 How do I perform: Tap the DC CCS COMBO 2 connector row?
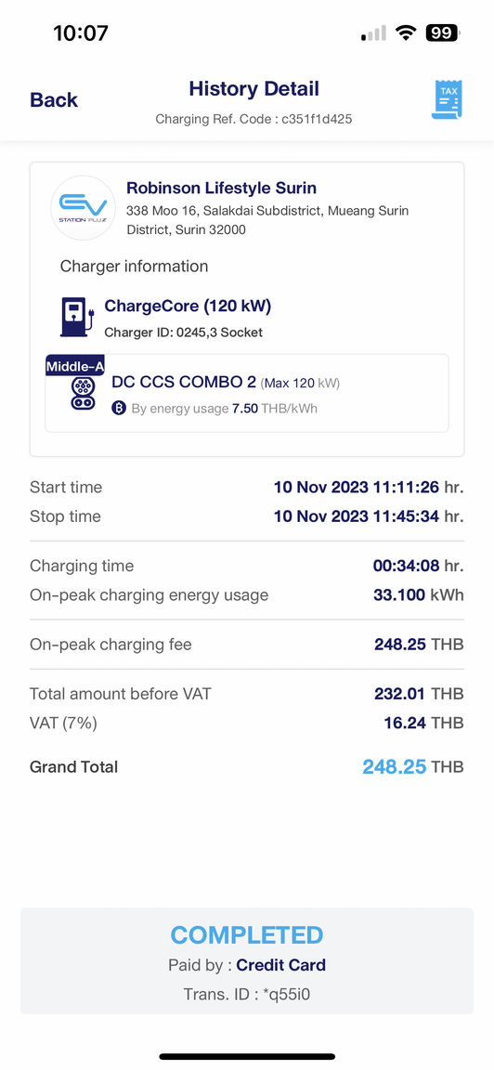pos(247,393)
